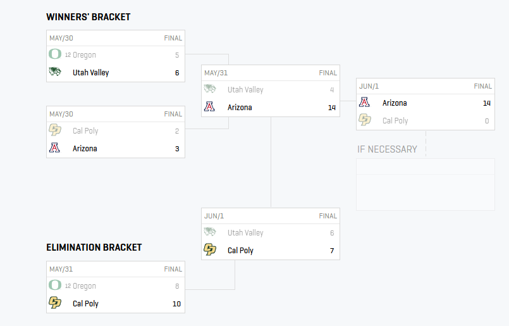
Task: Click Cal Poly logo in Jun 1 final game
Action: click(x=365, y=120)
